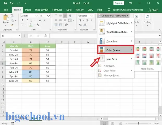Click the Cut scissors icon

click(x=12, y=16)
